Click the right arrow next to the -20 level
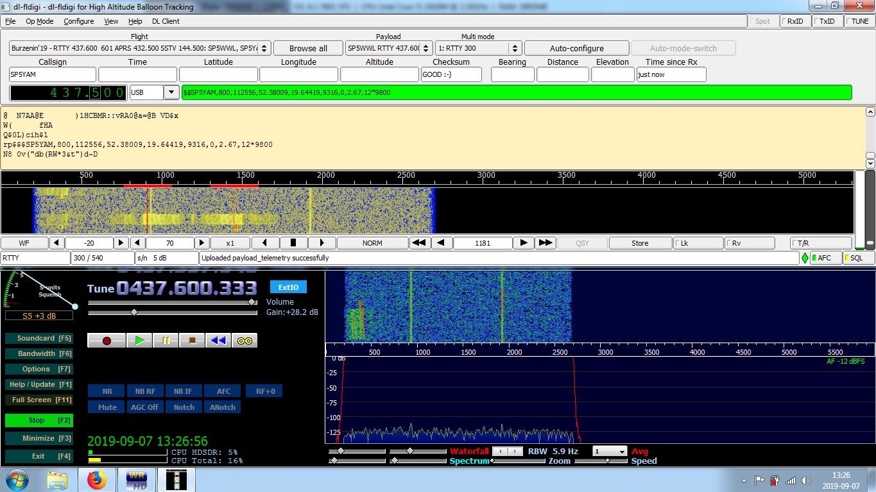 point(121,243)
